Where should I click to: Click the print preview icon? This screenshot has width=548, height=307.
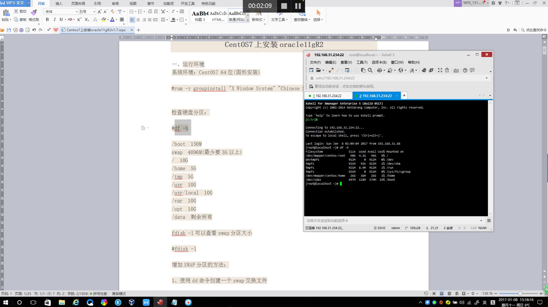(28, 30)
